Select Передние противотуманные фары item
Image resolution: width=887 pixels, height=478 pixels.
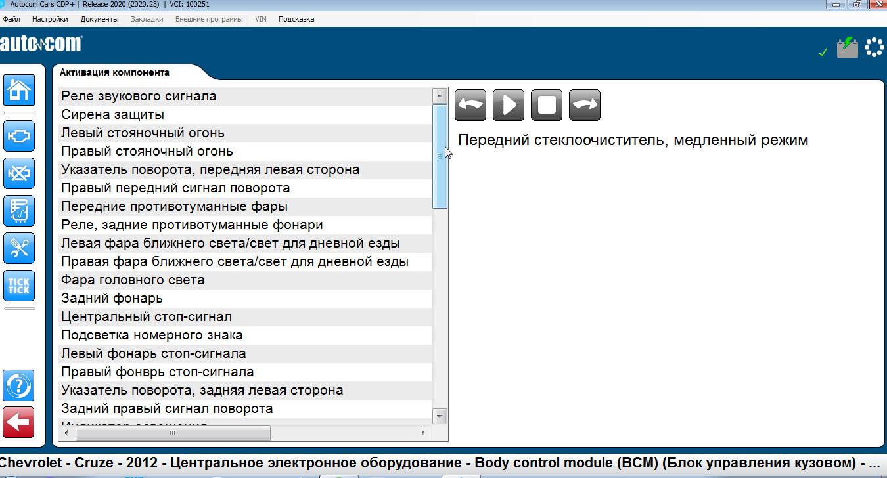tap(246, 206)
